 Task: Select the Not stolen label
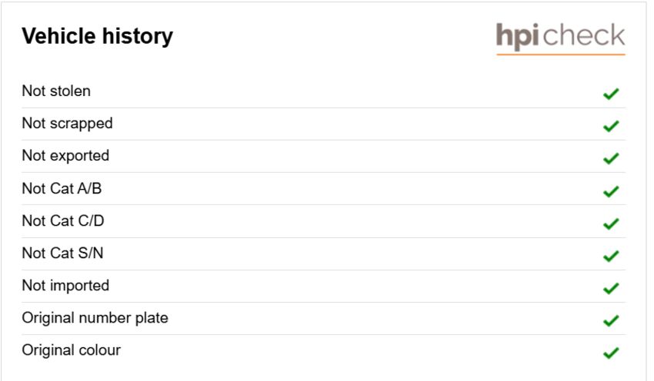pyautogui.click(x=56, y=91)
